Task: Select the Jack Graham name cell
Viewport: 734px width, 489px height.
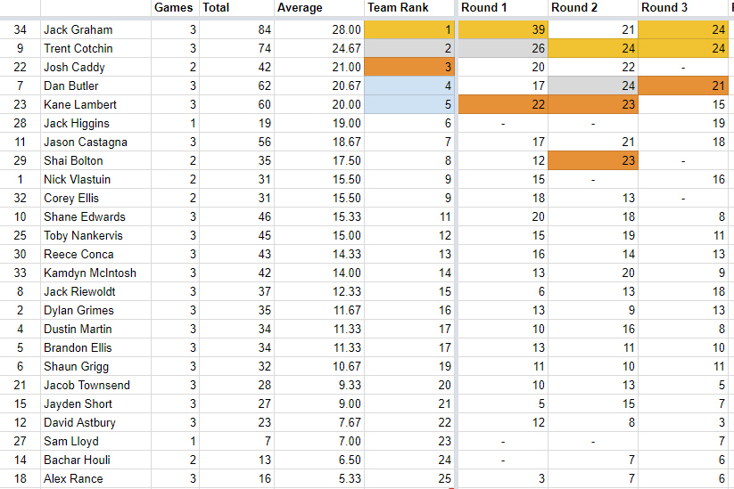Action: click(x=95, y=30)
